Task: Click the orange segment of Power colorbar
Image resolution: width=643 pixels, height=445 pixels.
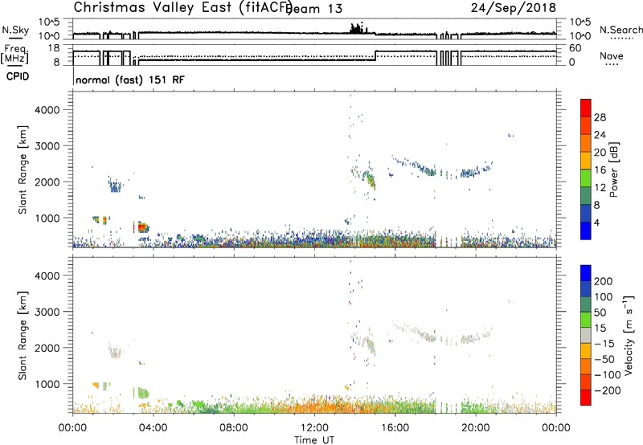Action: tap(586, 143)
